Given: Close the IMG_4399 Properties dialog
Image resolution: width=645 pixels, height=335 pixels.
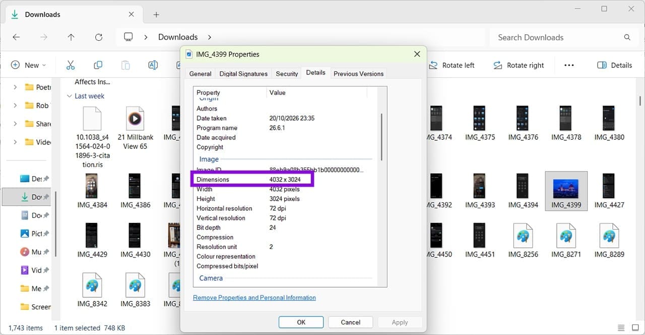Looking at the screenshot, I should coord(417,54).
